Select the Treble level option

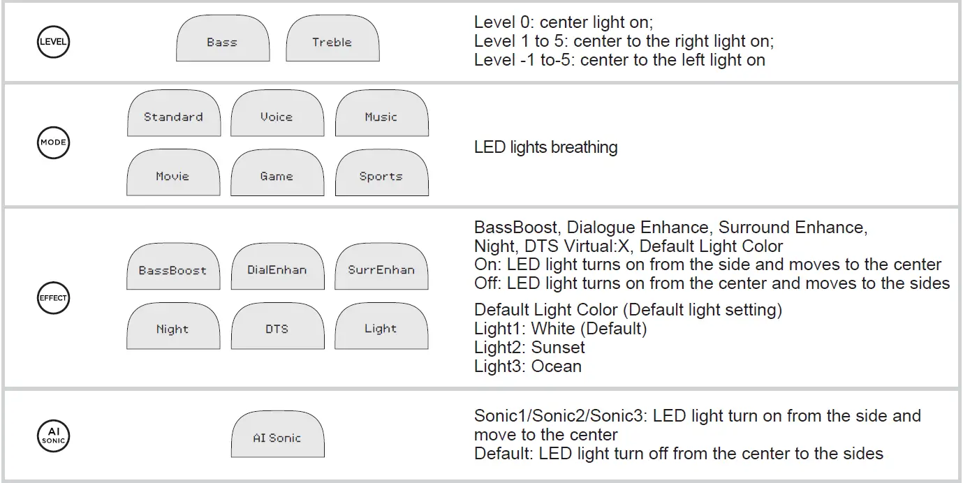tap(332, 40)
